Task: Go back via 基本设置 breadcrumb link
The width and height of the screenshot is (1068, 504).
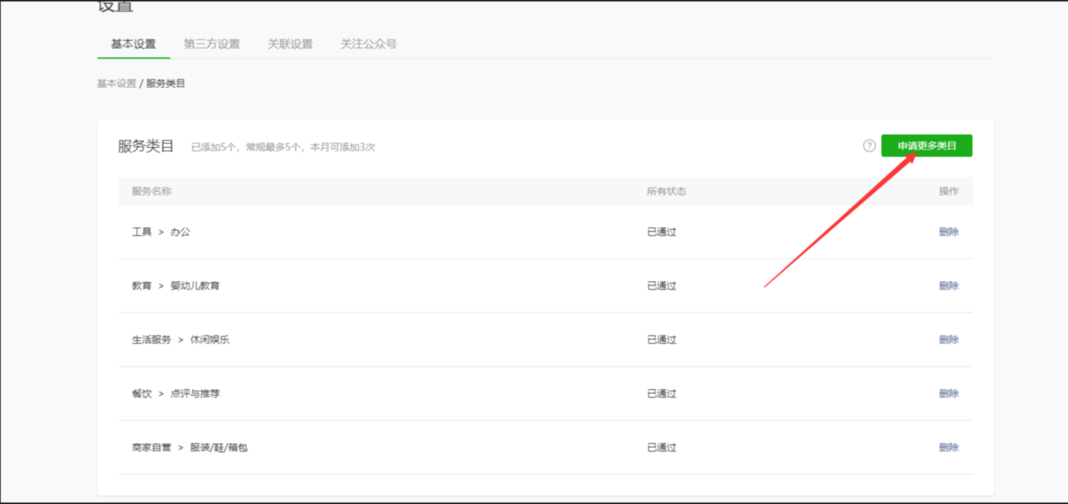Action: click(116, 83)
